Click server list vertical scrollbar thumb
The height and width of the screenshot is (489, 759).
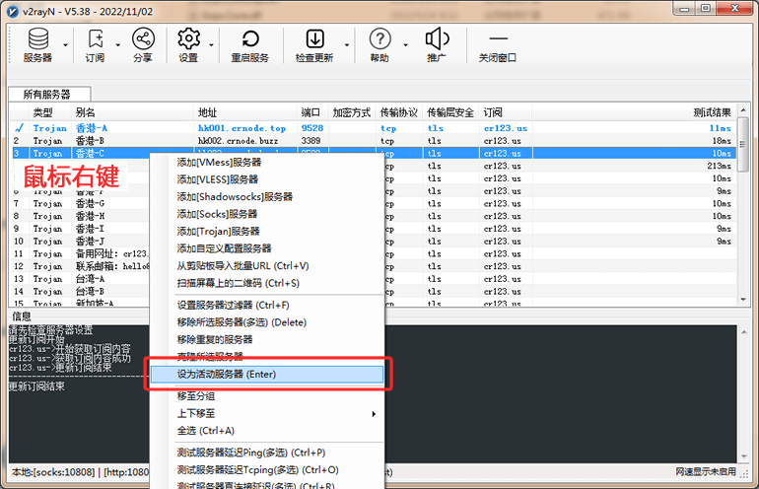(743, 144)
